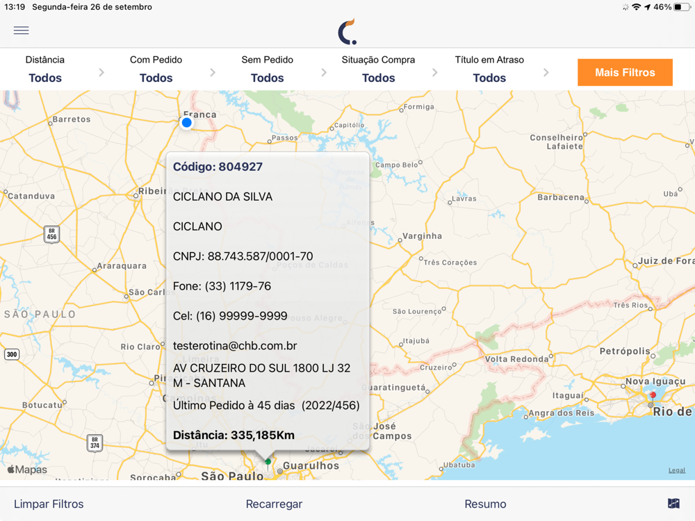Tap Araraquara label on map
695x521 pixels.
pos(122,266)
